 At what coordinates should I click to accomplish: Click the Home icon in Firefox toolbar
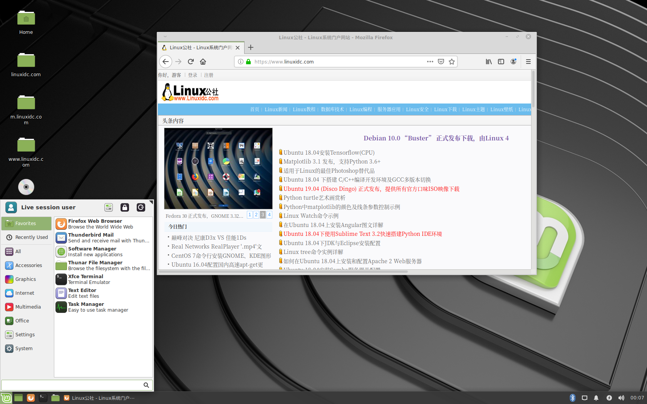click(x=203, y=62)
